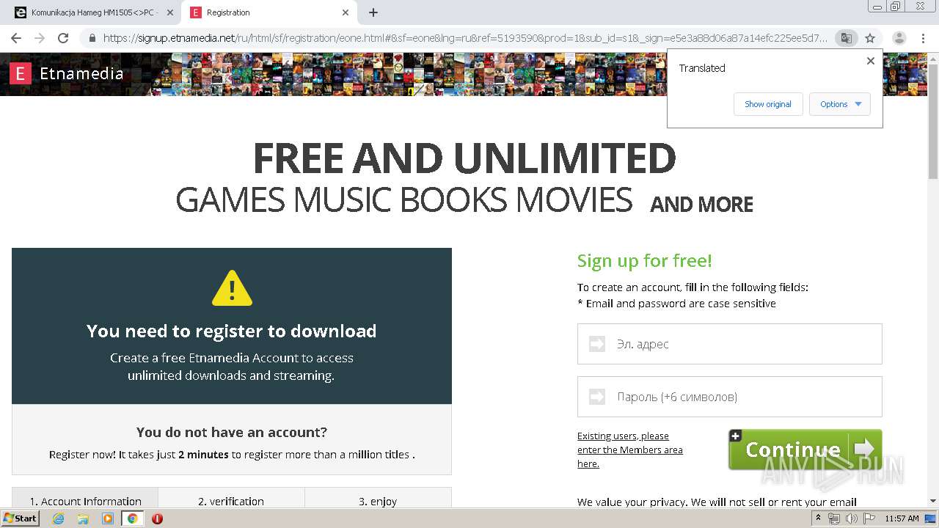Click the yellow warning triangle
The height and width of the screenshot is (528, 939).
coord(232,288)
